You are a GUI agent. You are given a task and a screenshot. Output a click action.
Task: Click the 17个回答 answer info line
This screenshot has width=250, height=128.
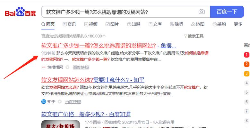[130, 122]
